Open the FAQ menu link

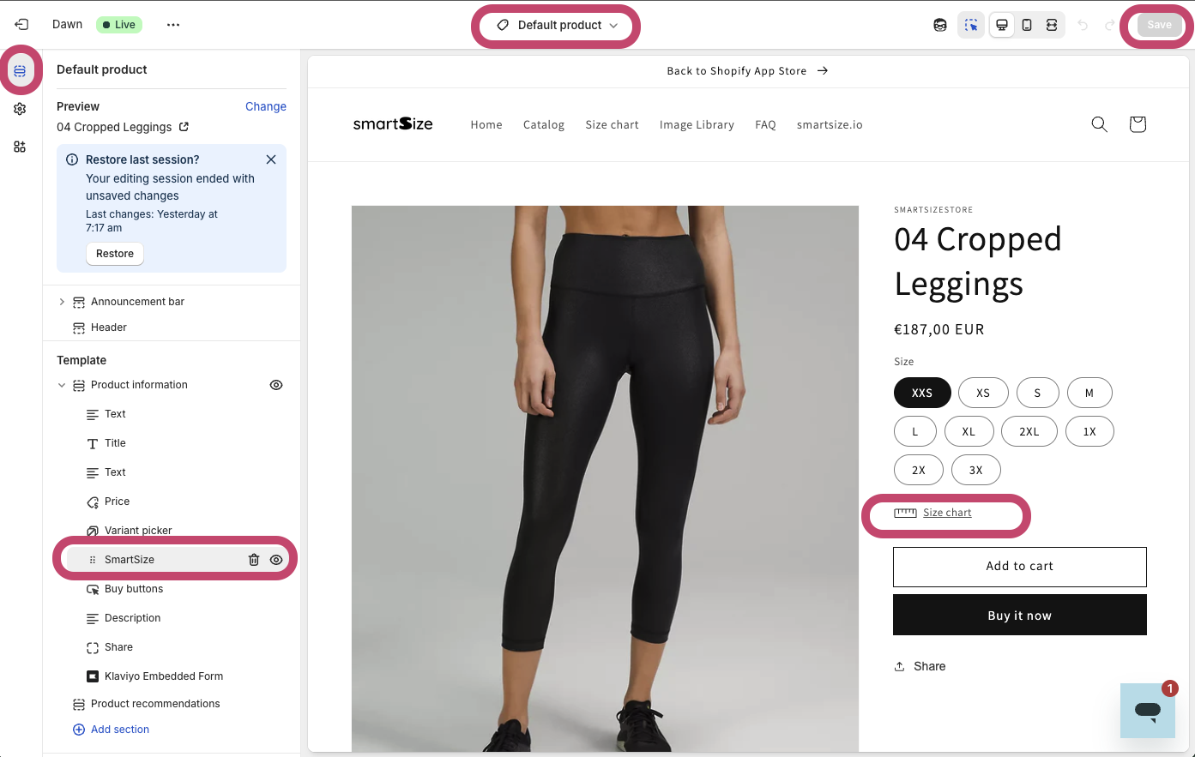(x=765, y=124)
